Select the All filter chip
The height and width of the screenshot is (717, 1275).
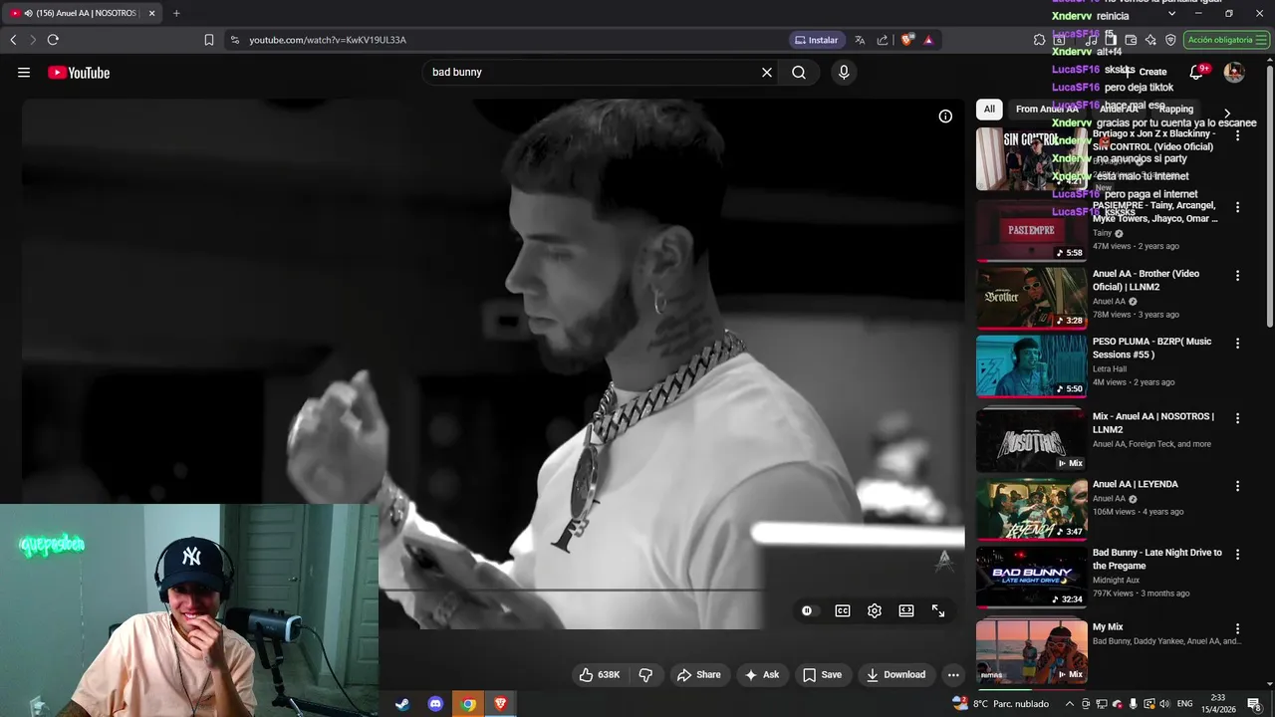(989, 110)
